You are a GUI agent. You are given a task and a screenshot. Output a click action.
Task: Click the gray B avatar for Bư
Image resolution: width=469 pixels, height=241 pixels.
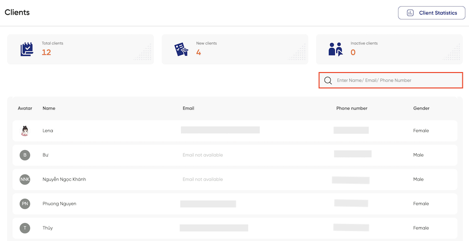pyautogui.click(x=25, y=155)
